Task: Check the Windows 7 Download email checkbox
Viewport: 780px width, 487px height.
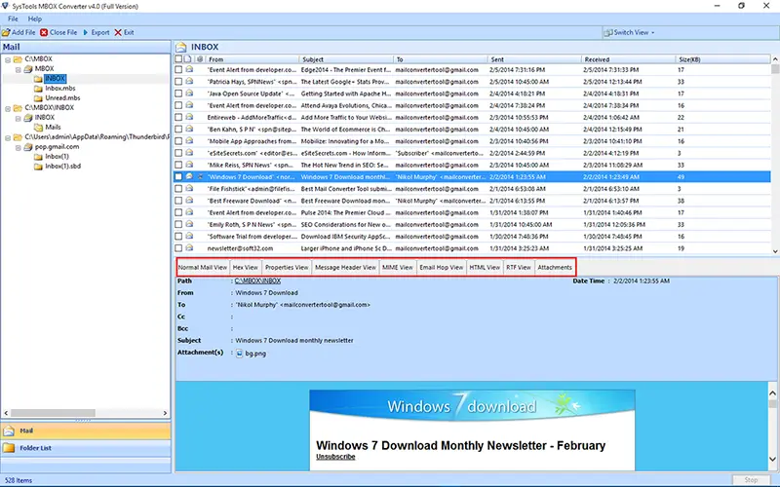Action: (178, 177)
